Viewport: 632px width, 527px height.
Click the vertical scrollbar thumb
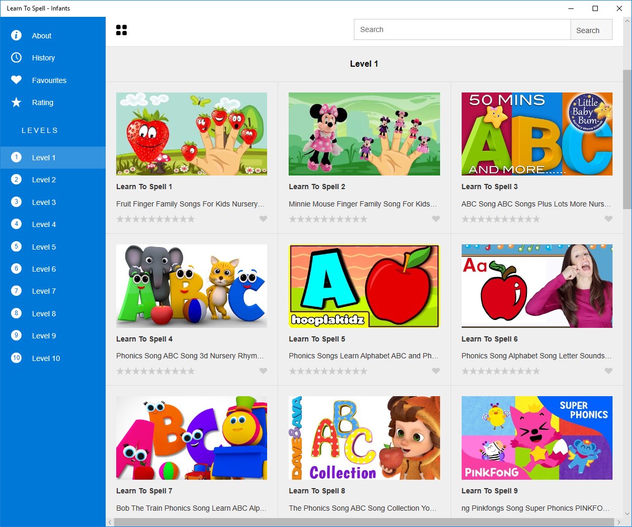pyautogui.click(x=627, y=139)
